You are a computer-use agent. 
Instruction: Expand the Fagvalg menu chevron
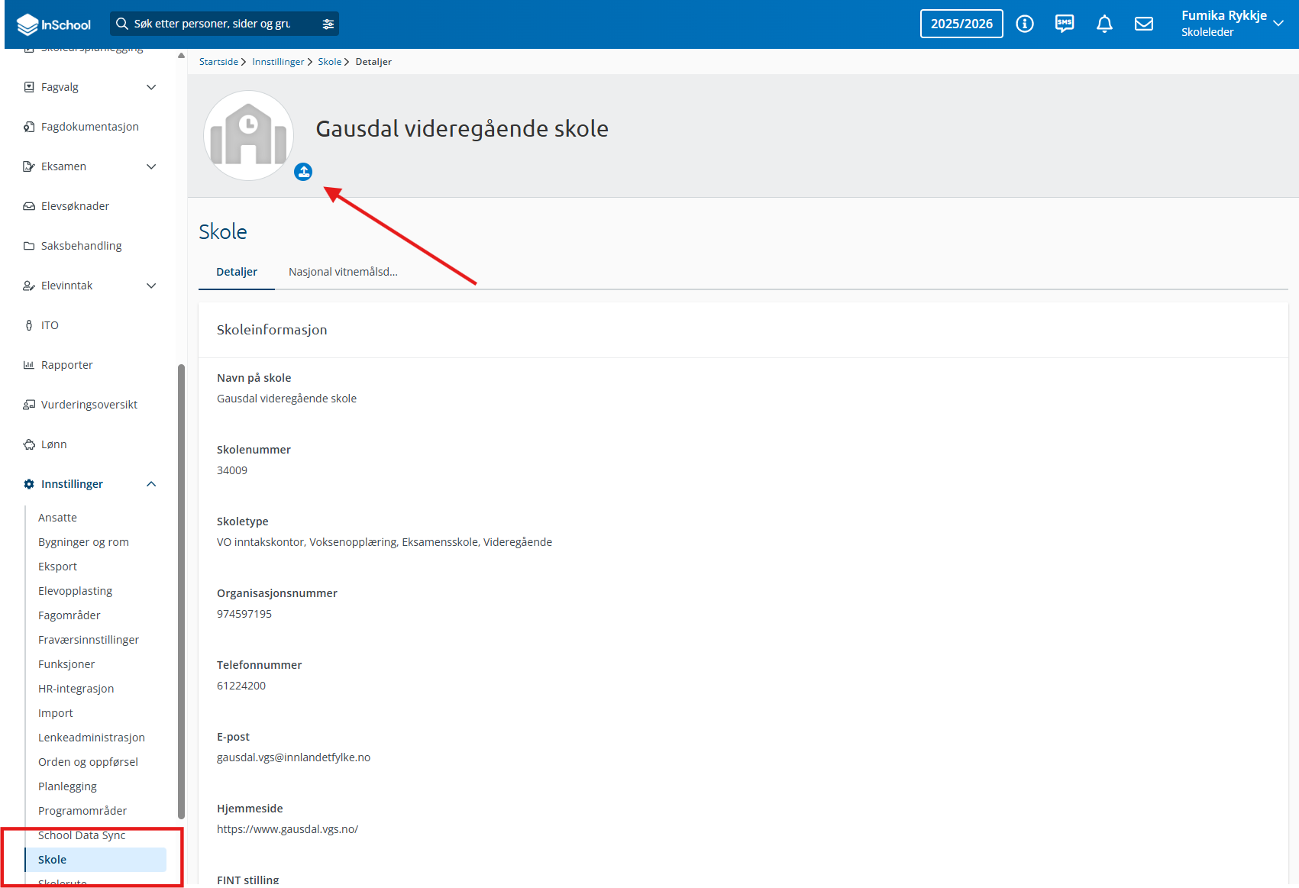tap(151, 87)
